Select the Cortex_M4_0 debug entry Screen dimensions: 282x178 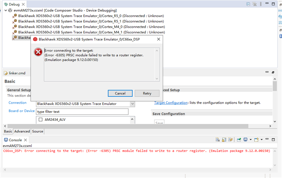tap(91, 27)
